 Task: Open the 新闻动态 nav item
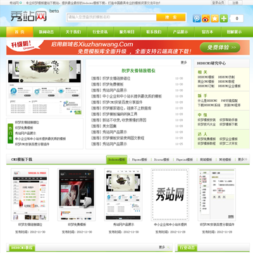[x=46, y=32]
